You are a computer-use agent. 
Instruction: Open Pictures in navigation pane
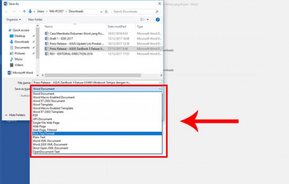pyautogui.click(x=20, y=53)
